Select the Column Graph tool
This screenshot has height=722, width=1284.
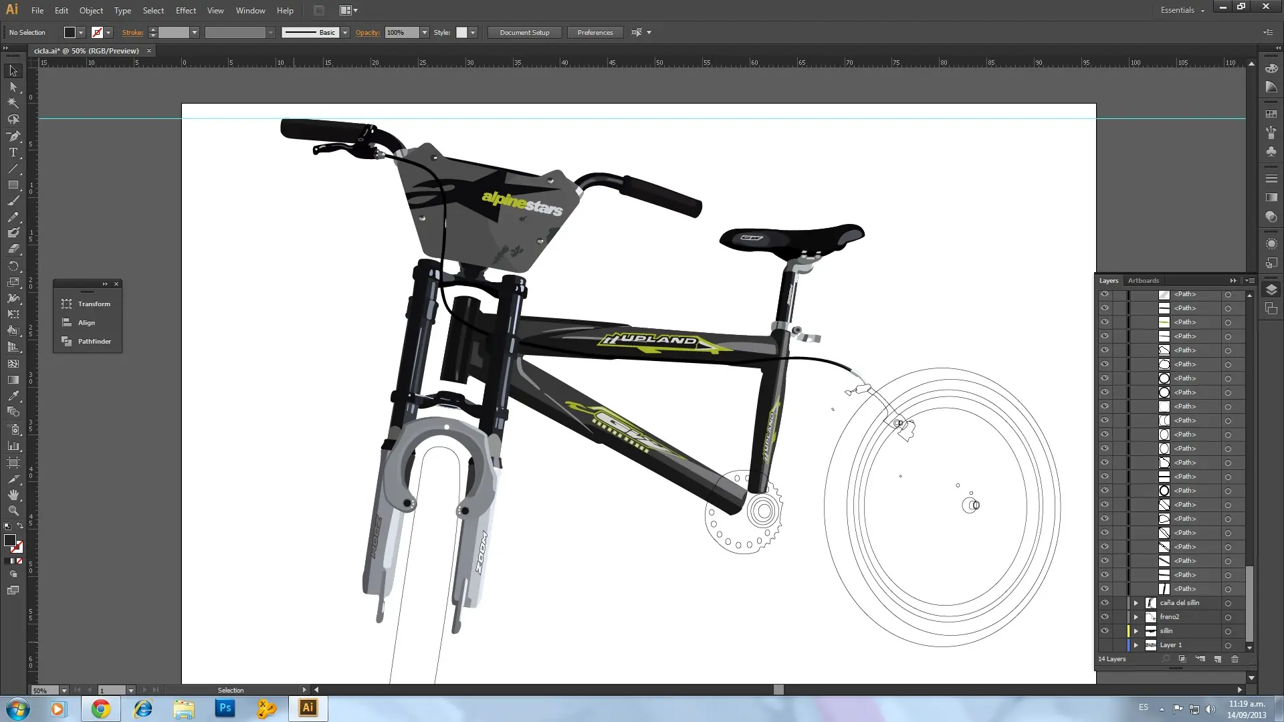click(x=13, y=445)
